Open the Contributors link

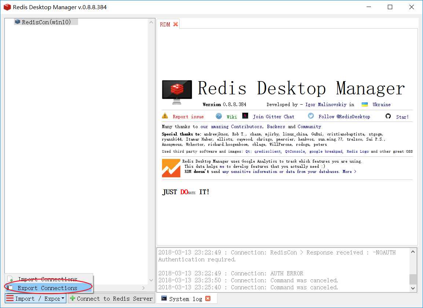[x=247, y=126]
